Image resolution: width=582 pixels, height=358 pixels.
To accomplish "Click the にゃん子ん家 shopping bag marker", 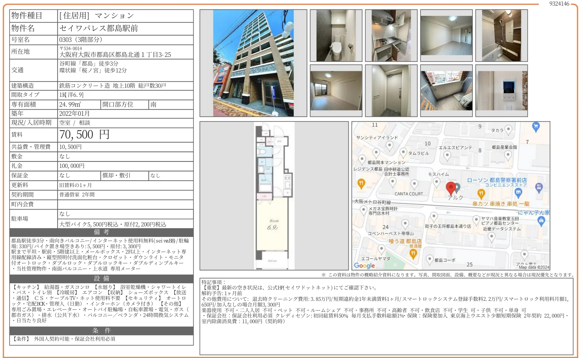I will [541, 221].
